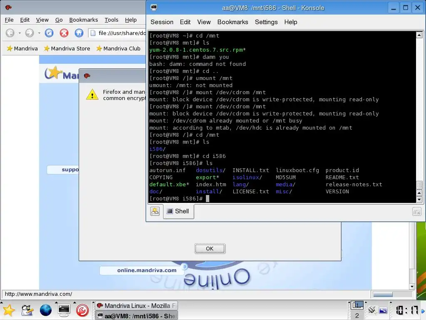The width and height of the screenshot is (426, 320).
Task: Open the Konsole Bookmarks menu
Action: (233, 22)
